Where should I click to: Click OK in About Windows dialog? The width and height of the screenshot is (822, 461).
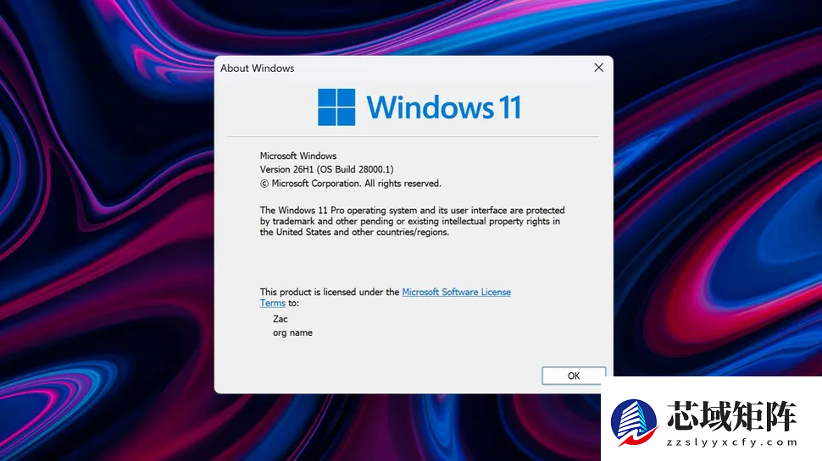point(574,376)
